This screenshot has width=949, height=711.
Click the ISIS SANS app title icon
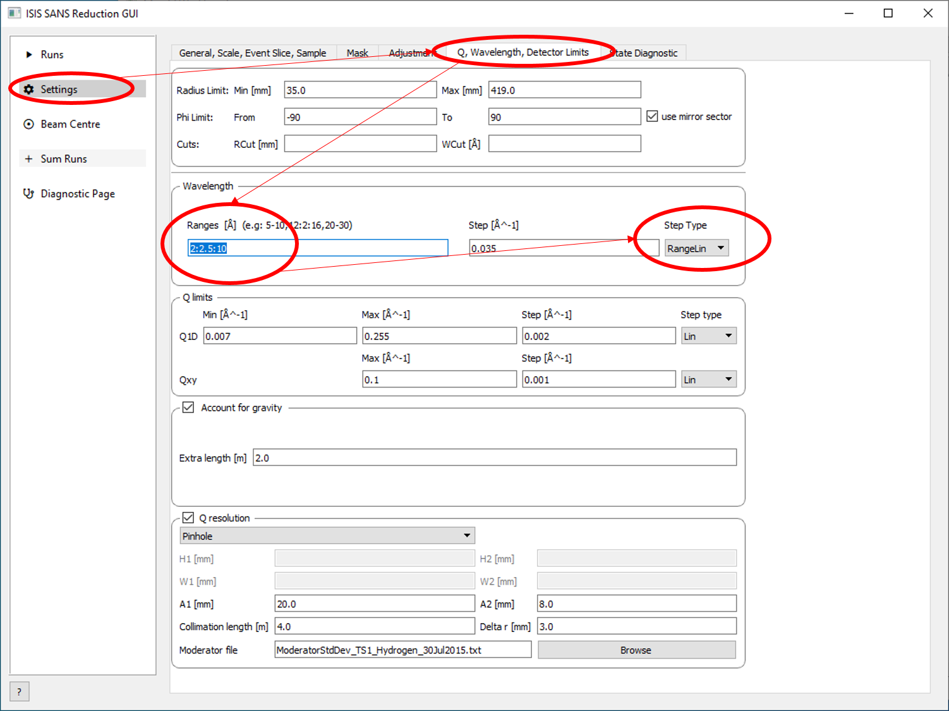[14, 13]
